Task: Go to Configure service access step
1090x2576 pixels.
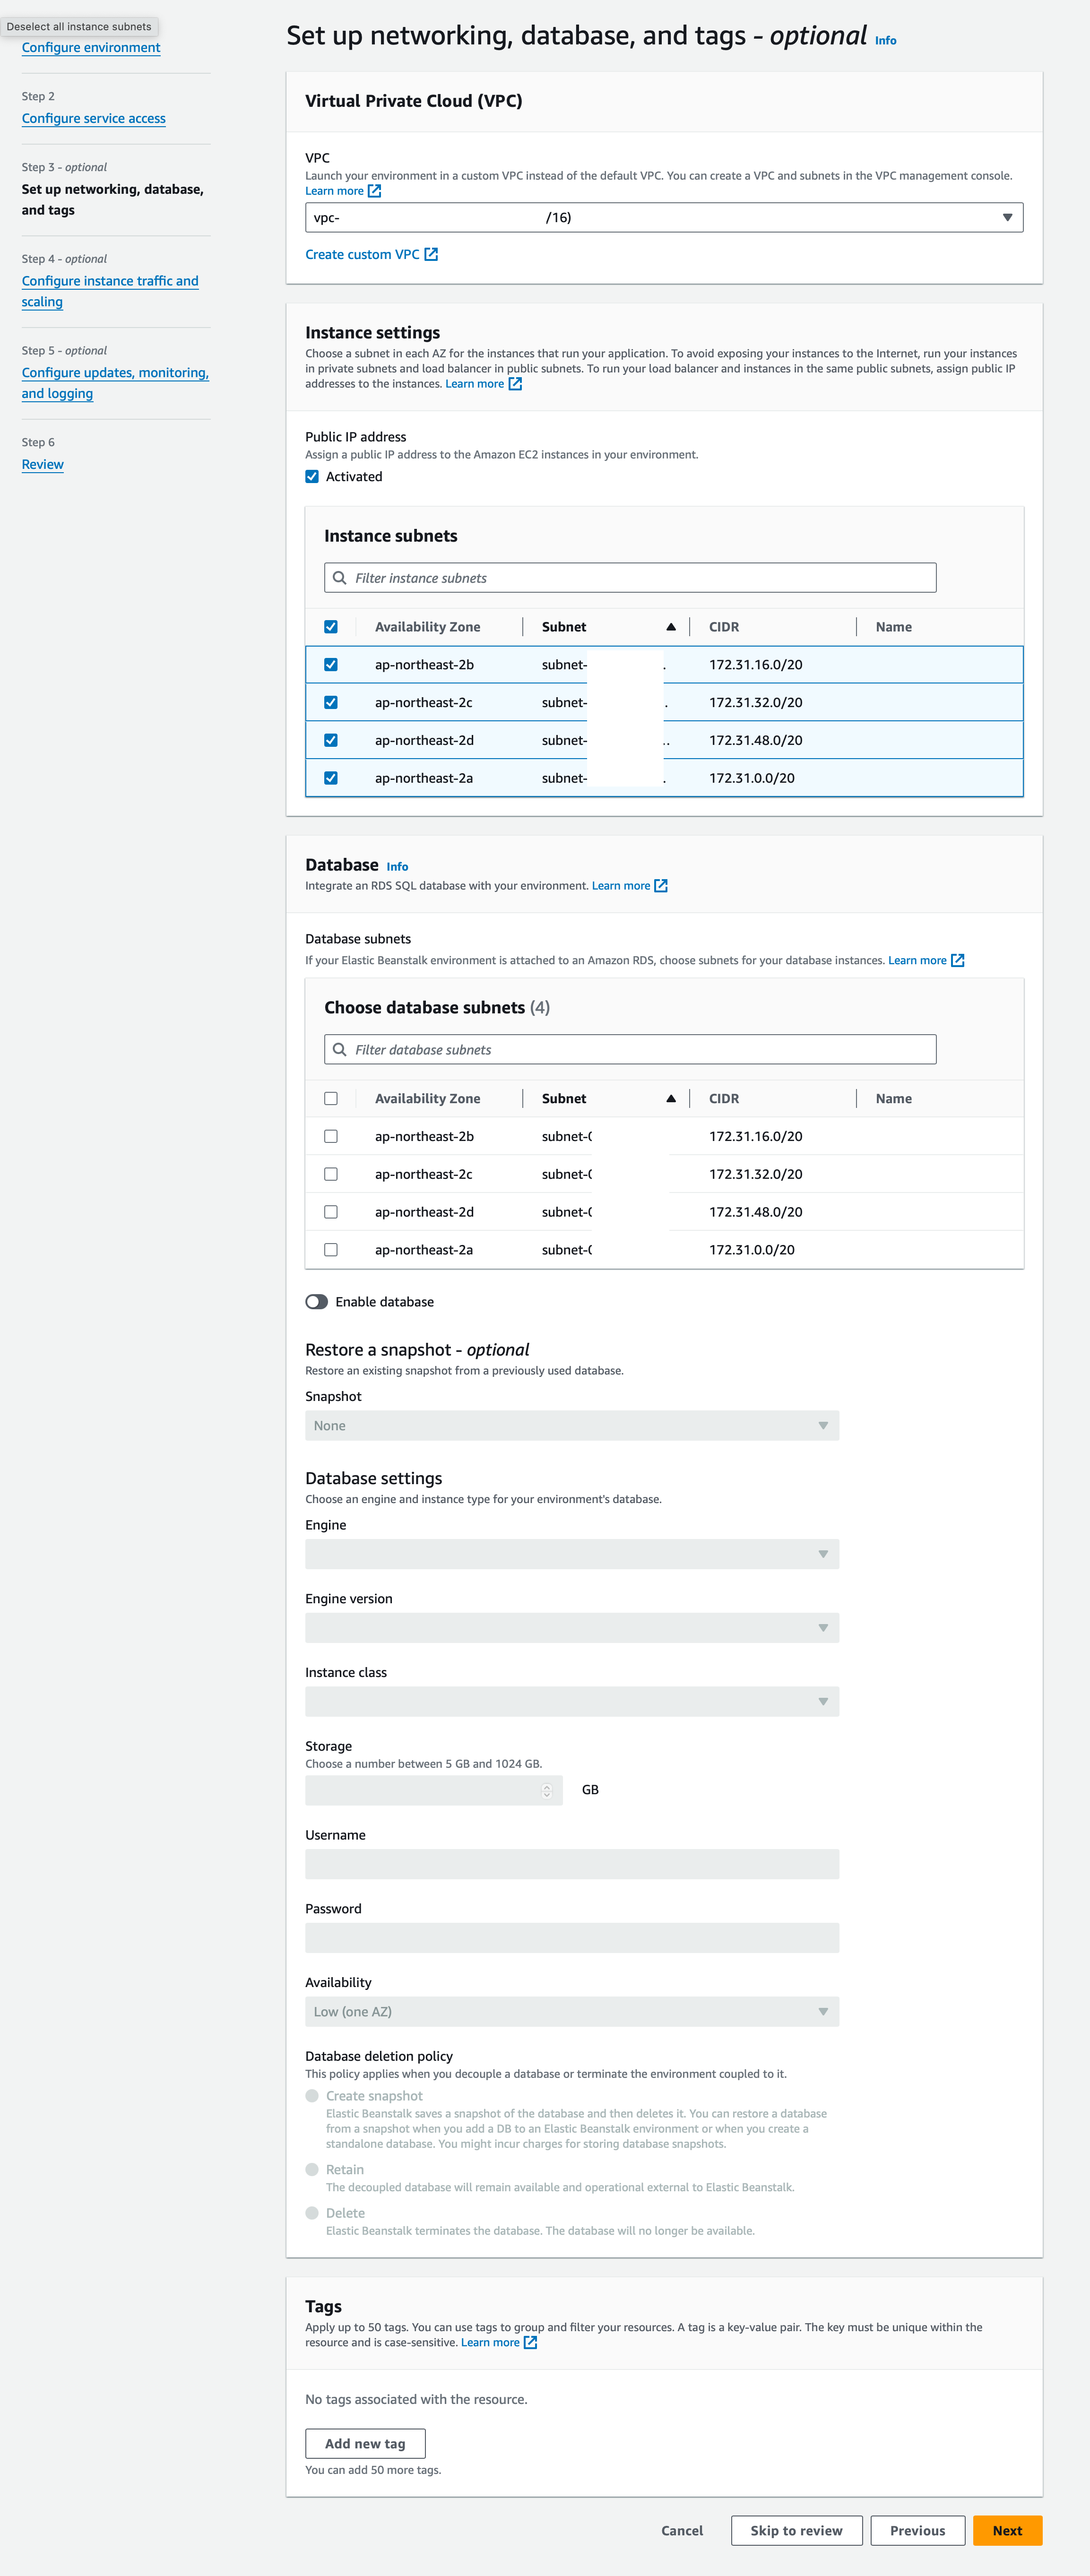Action: pos(94,118)
